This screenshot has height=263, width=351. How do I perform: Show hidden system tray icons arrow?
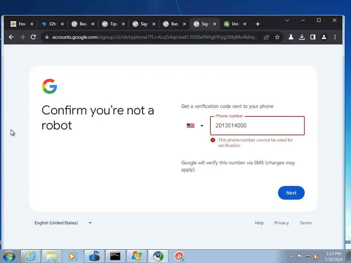coord(291,256)
